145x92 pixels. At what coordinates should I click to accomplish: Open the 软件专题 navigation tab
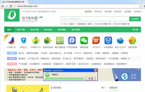[x=75, y=29]
